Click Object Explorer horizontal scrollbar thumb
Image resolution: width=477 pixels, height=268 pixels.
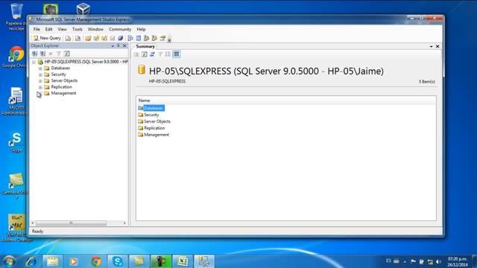[72, 223]
